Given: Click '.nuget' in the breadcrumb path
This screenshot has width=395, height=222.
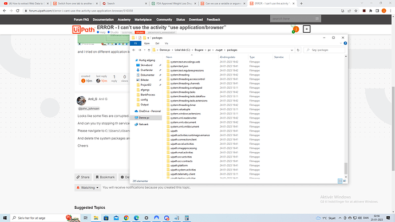Looking at the screenshot, I should coord(219,50).
